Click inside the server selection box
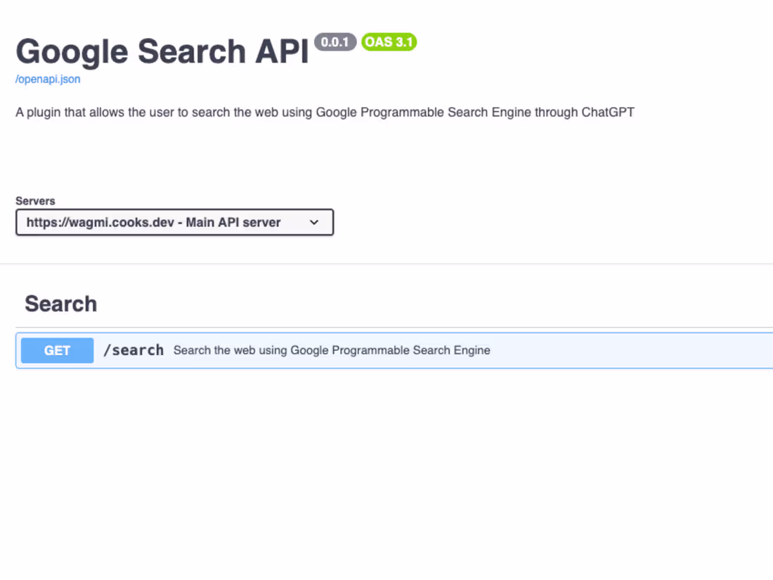Screen dimensions: 773x580 174,222
